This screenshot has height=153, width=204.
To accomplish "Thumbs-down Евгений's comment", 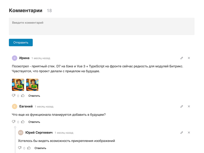I will coord(14,122).
